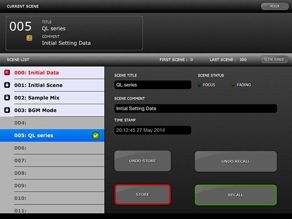This screenshot has height=219, width=292.
Task: Open the SCENE RANGE setting
Action: click(x=274, y=60)
